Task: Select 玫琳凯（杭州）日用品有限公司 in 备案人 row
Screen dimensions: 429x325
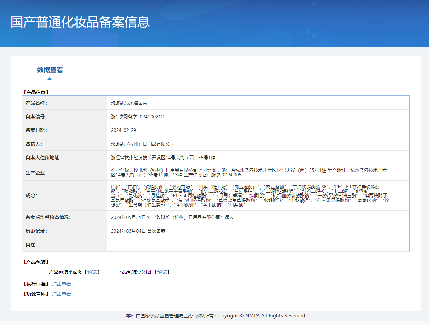Action: point(143,144)
